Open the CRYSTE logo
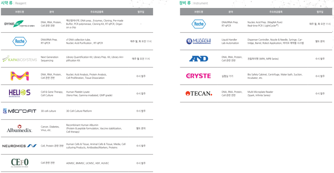Screen dimensions: 334x173 [198, 76]
